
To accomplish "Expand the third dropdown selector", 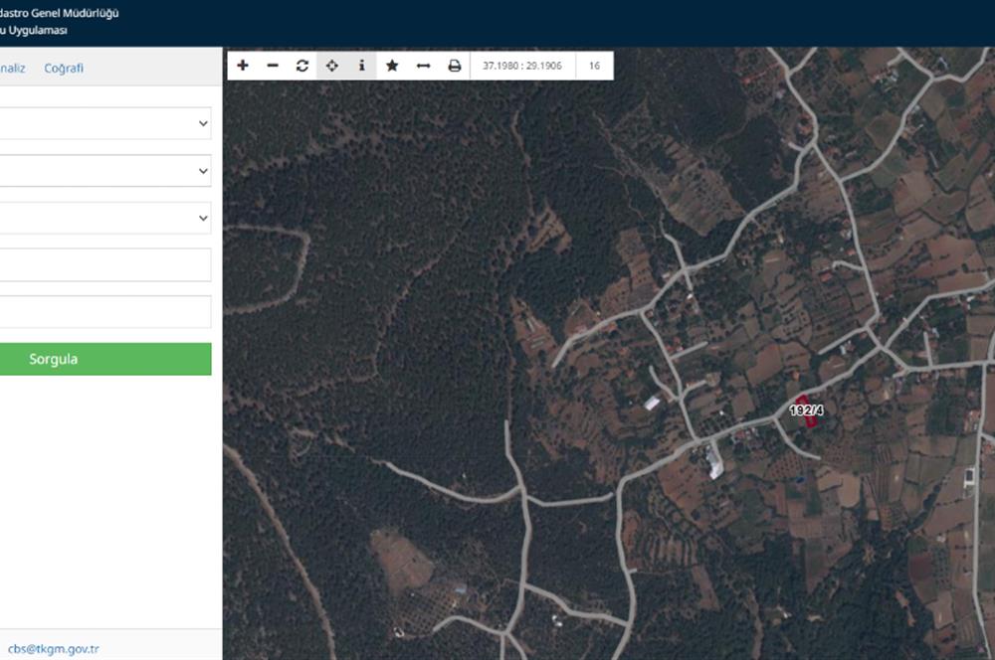I will [x=105, y=218].
